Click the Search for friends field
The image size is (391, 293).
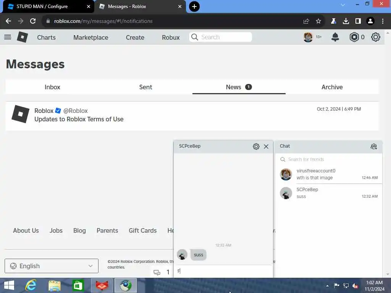tap(329, 159)
